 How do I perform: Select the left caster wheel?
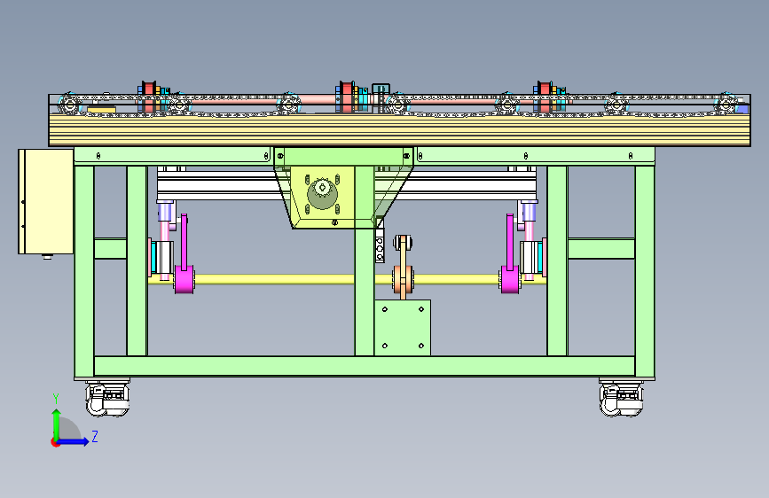tap(107, 399)
